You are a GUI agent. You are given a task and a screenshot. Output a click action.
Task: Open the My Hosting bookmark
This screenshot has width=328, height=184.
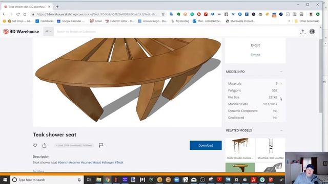click(180, 21)
